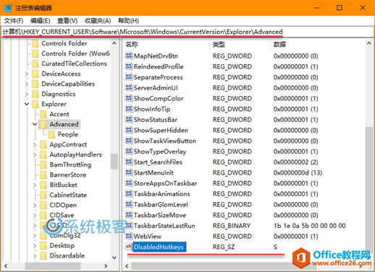The image size is (375, 272).
Task: Open the 查看(V) menu
Action: coord(67,21)
